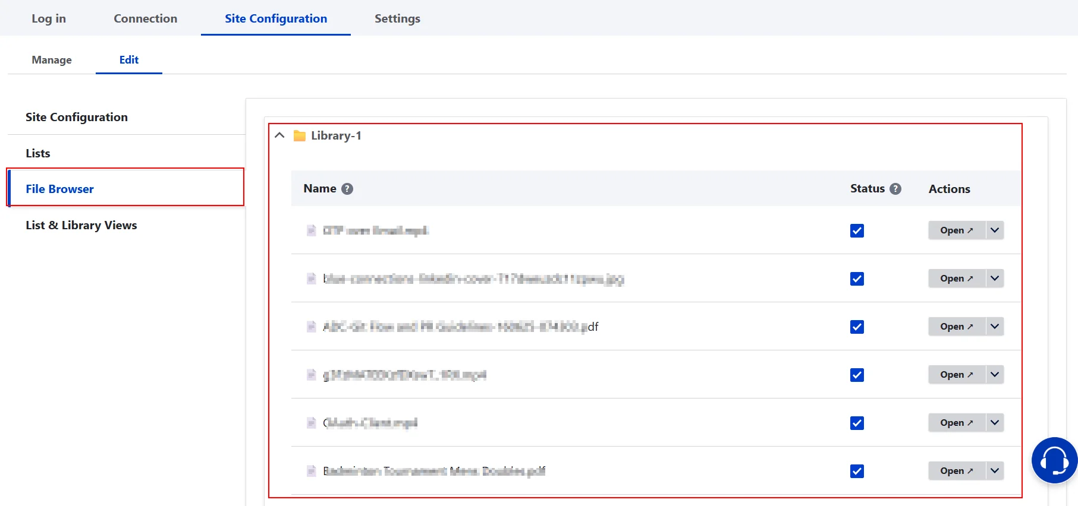
Task: Expand the Actions dropdown arrow in fourth row
Action: pyautogui.click(x=995, y=374)
